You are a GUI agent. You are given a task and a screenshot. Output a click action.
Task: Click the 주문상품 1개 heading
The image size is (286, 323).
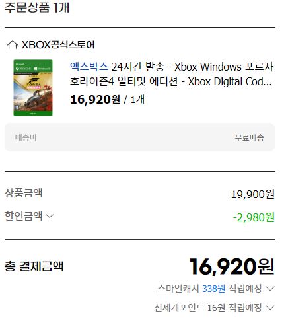(x=37, y=7)
